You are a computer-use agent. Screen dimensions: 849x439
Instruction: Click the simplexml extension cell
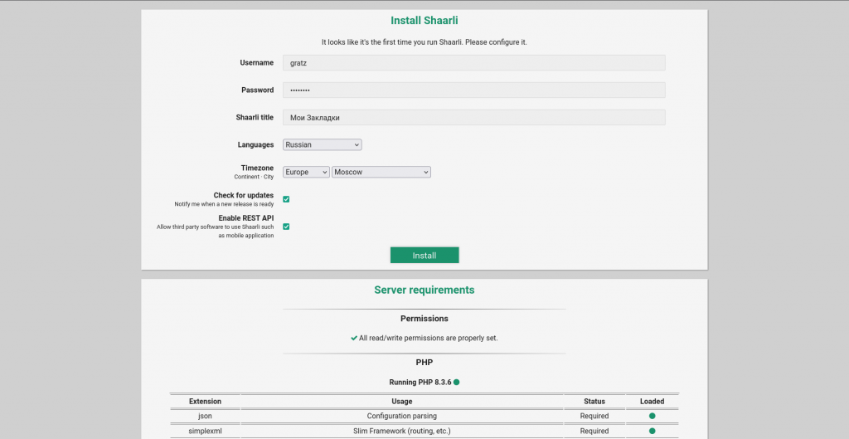pos(206,431)
